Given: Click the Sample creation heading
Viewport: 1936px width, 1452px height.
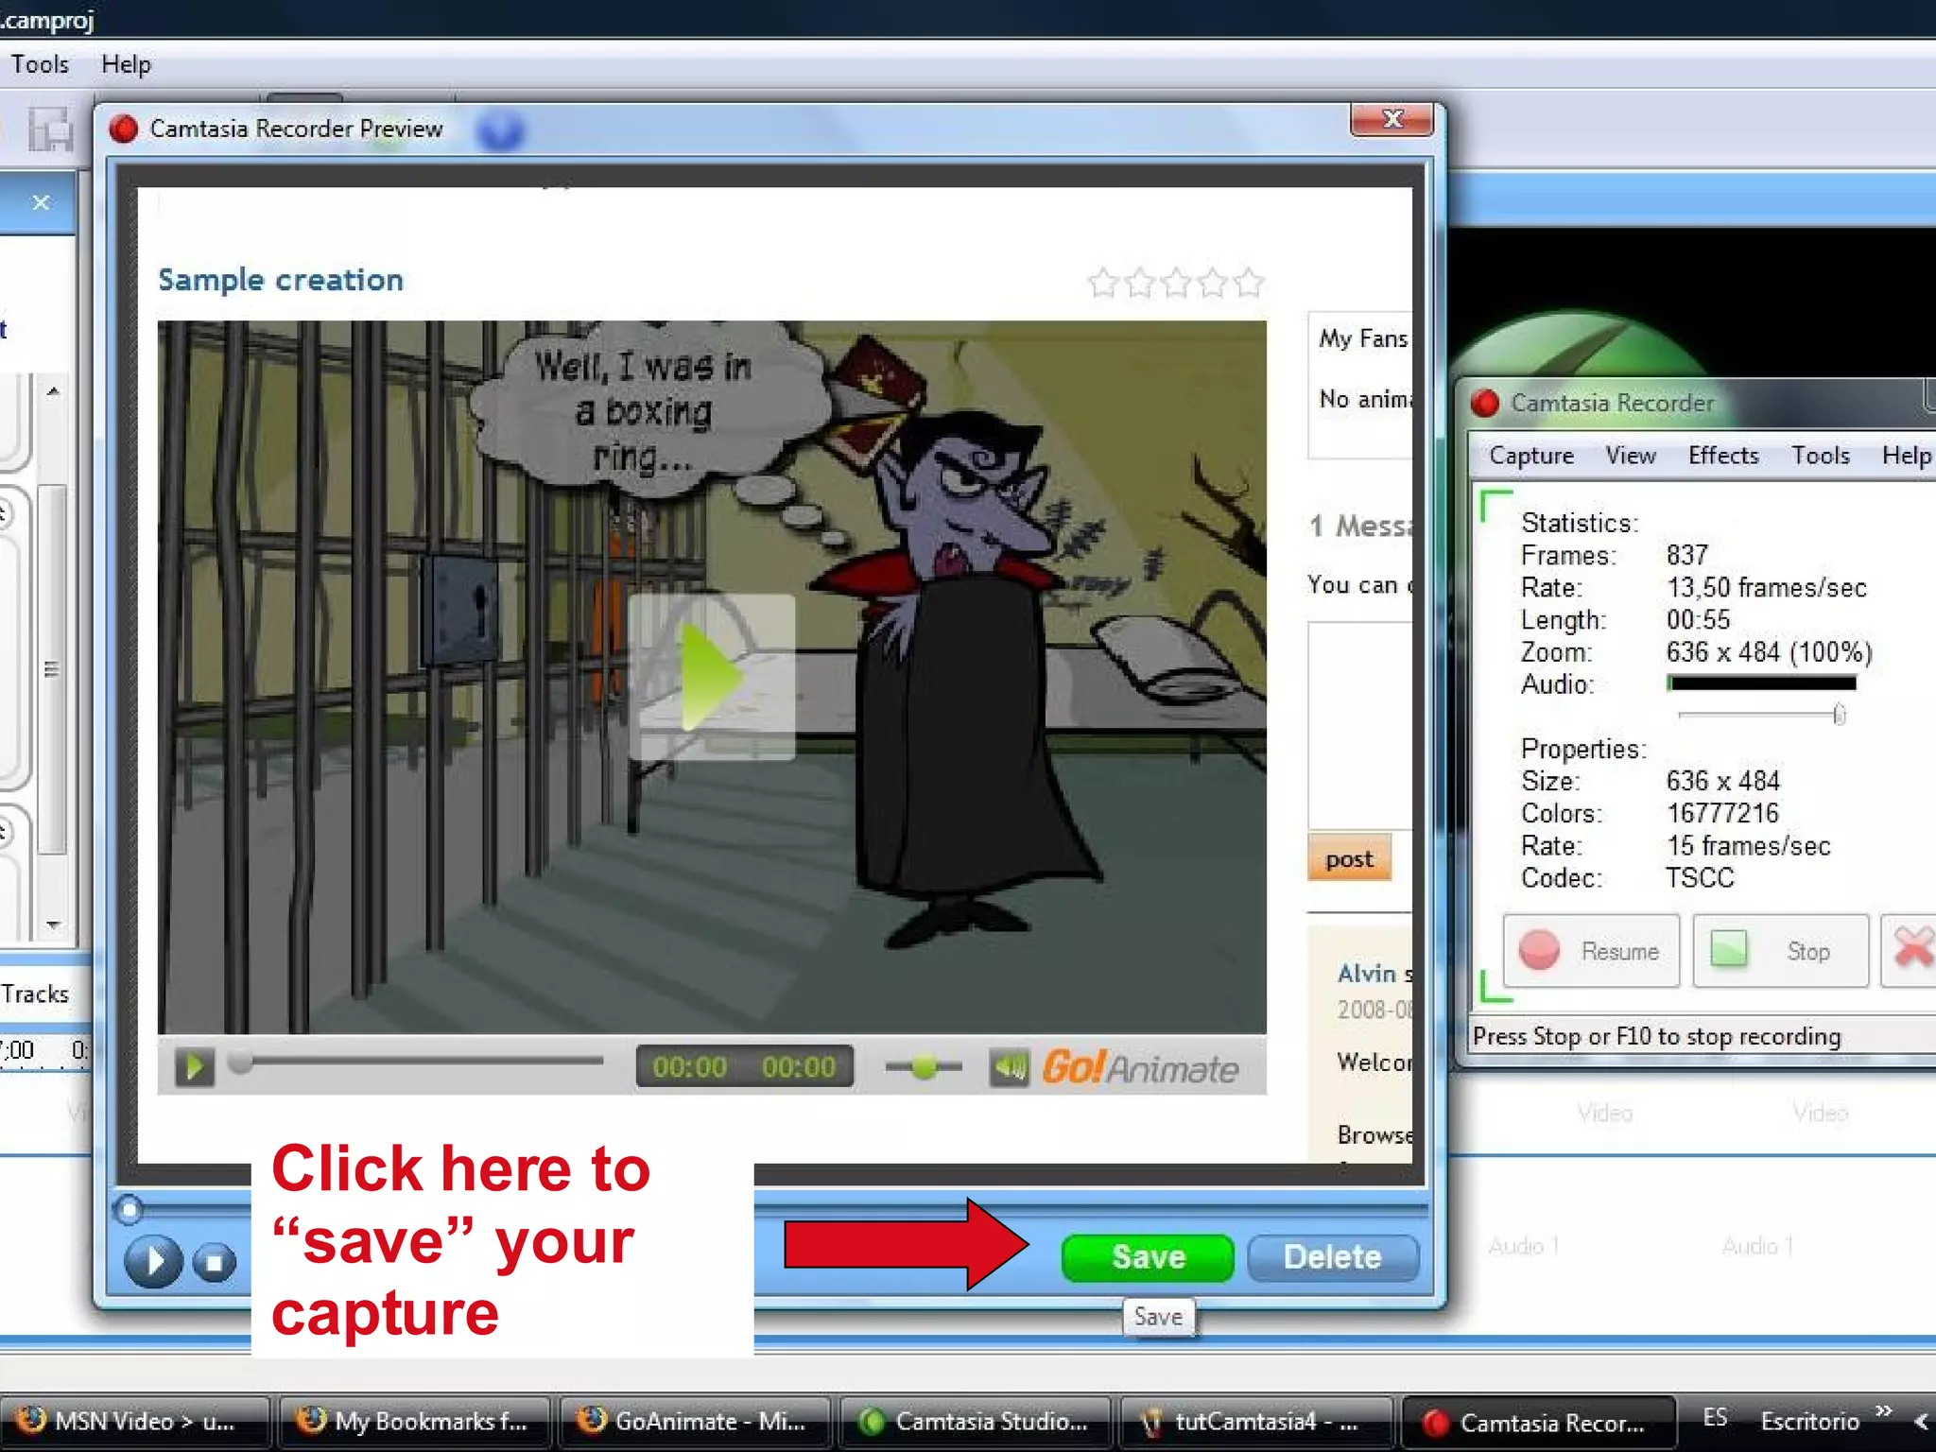Looking at the screenshot, I should [x=281, y=280].
